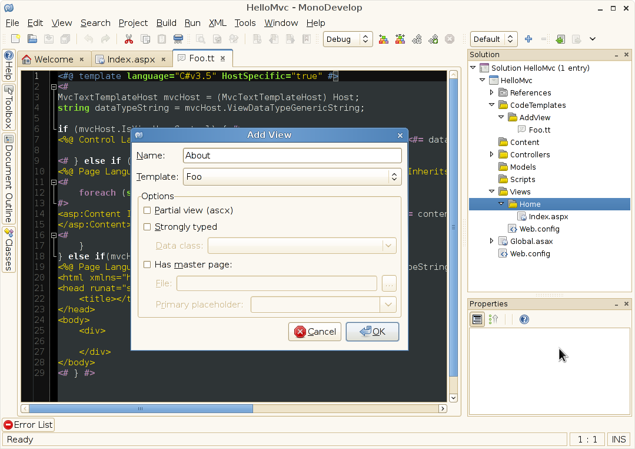Check the Strongly typed option
Image resolution: width=635 pixels, height=449 pixels.
(x=147, y=227)
